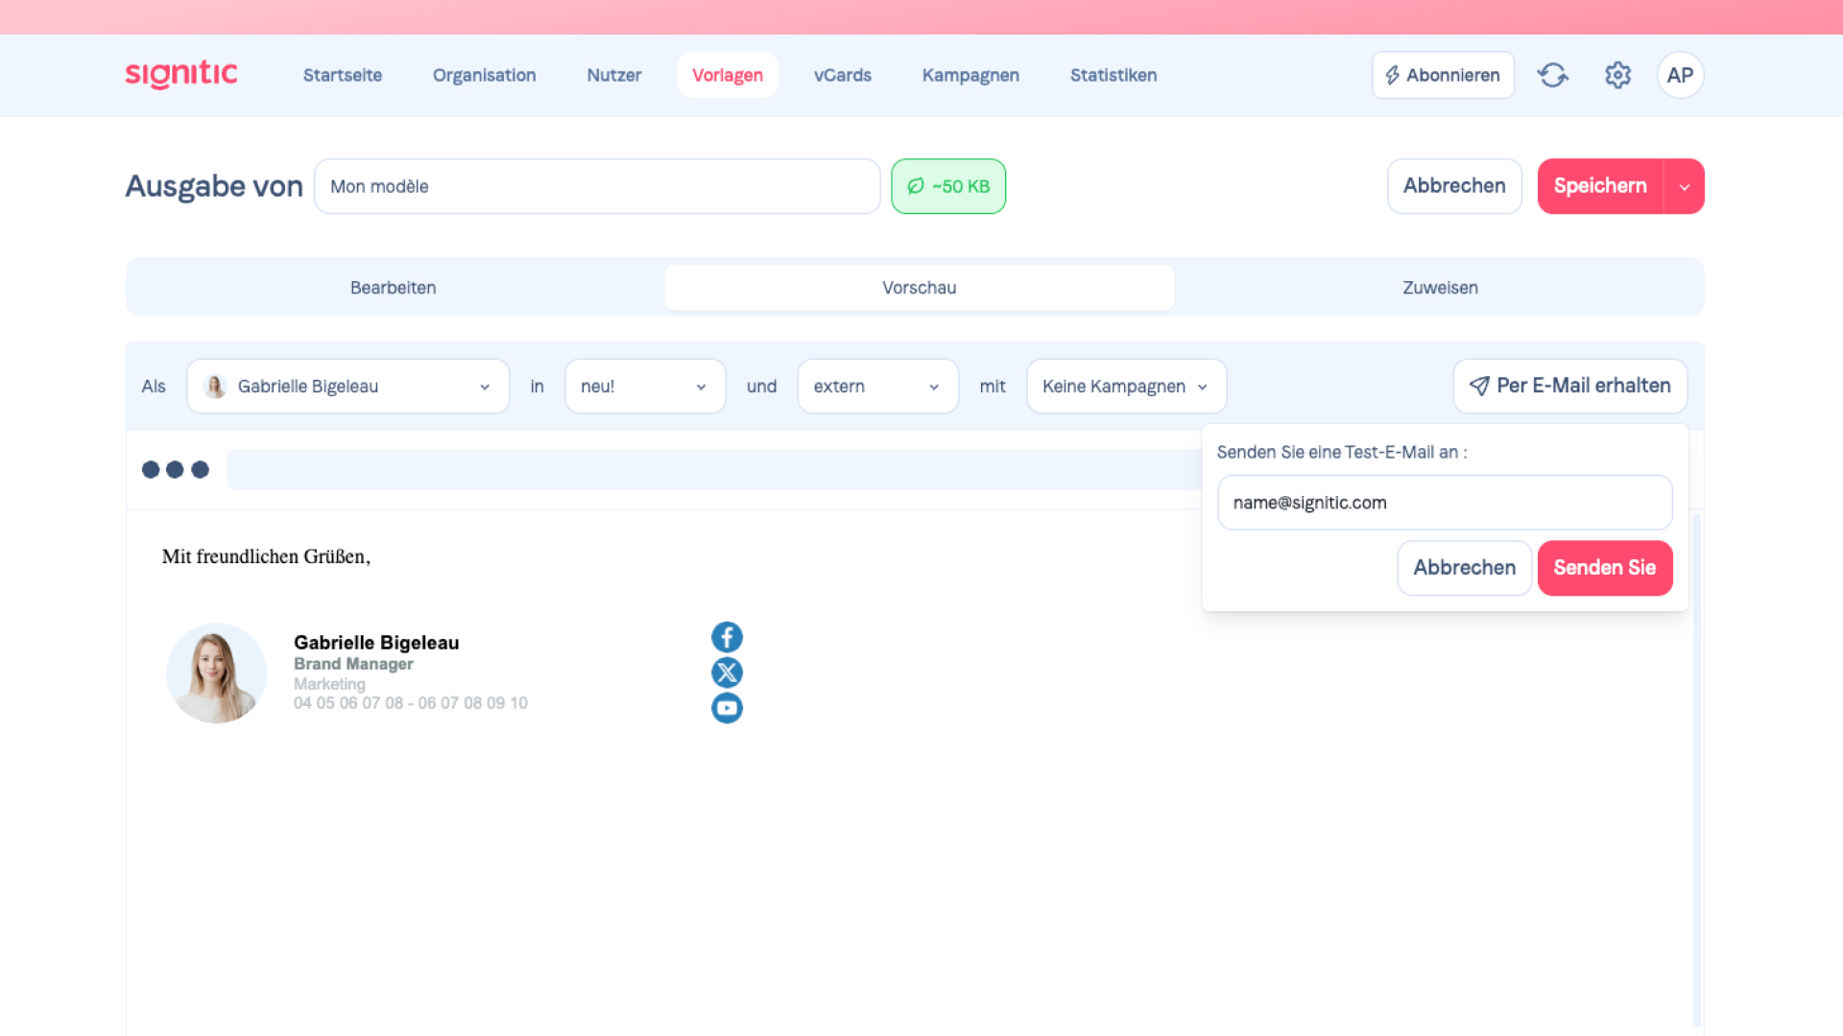
Task: Click the Facebook icon in signature
Action: point(727,637)
